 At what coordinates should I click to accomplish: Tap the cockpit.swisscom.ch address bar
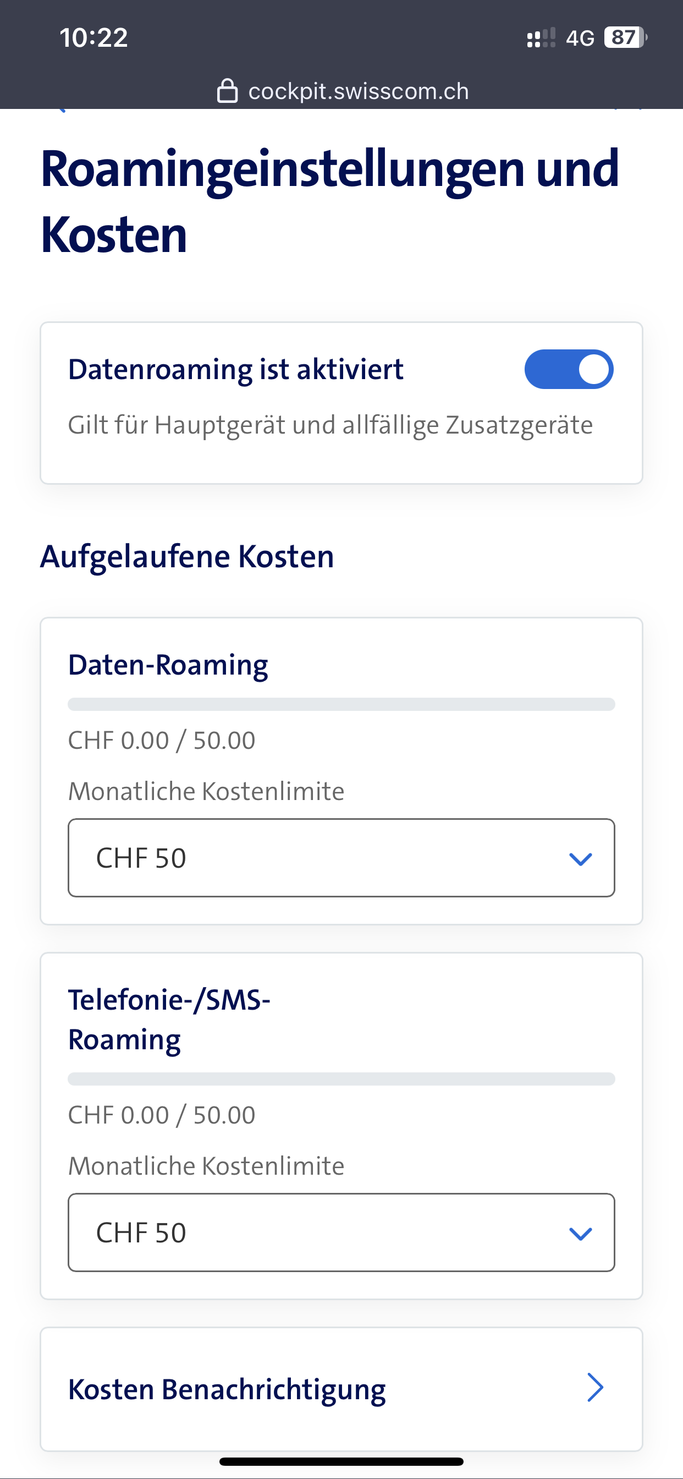(x=358, y=91)
